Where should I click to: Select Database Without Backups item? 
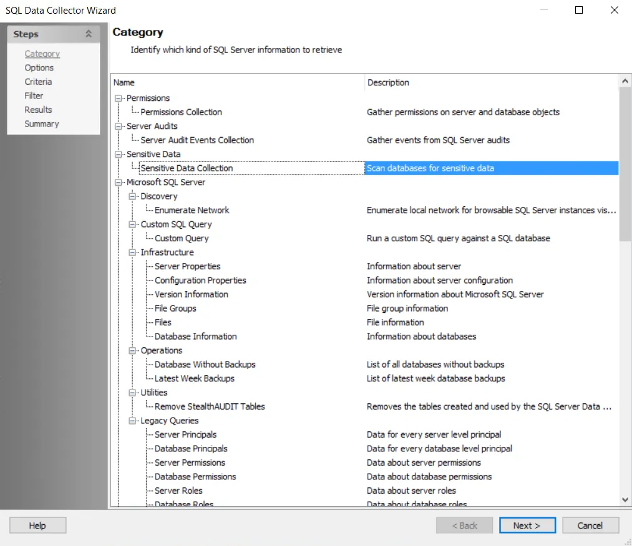(x=205, y=365)
